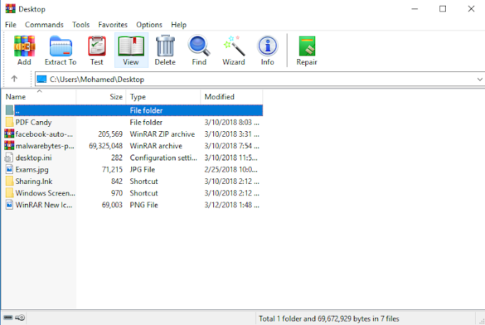Sort by Type column header
Image resolution: width=485 pixels, height=325 pixels.
163,97
